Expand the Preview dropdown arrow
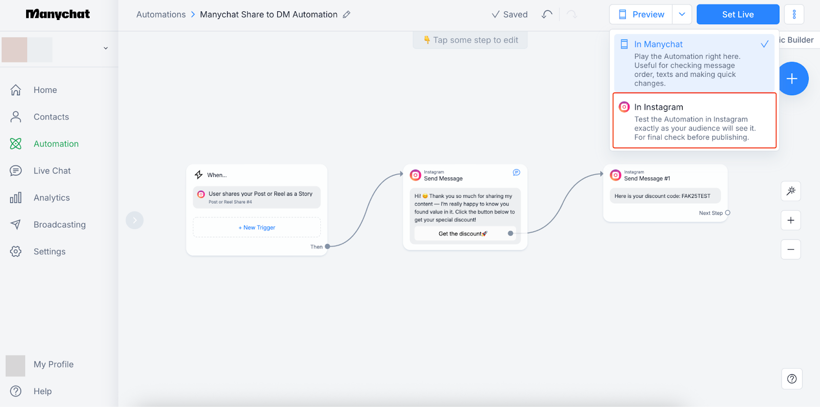820x407 pixels. 682,14
